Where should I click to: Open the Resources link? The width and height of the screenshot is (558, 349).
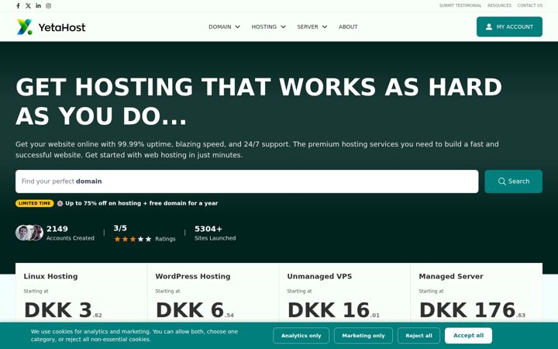tap(499, 5)
